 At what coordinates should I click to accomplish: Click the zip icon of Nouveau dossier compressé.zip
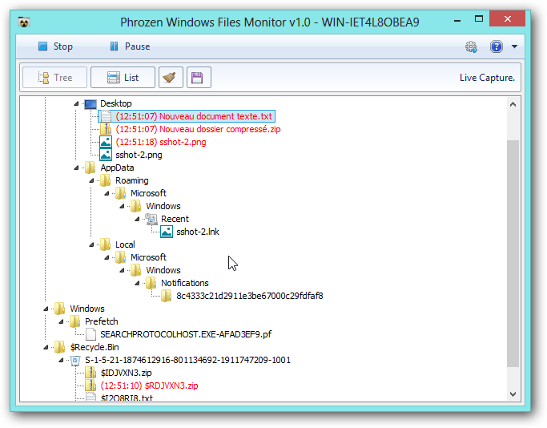tap(106, 129)
